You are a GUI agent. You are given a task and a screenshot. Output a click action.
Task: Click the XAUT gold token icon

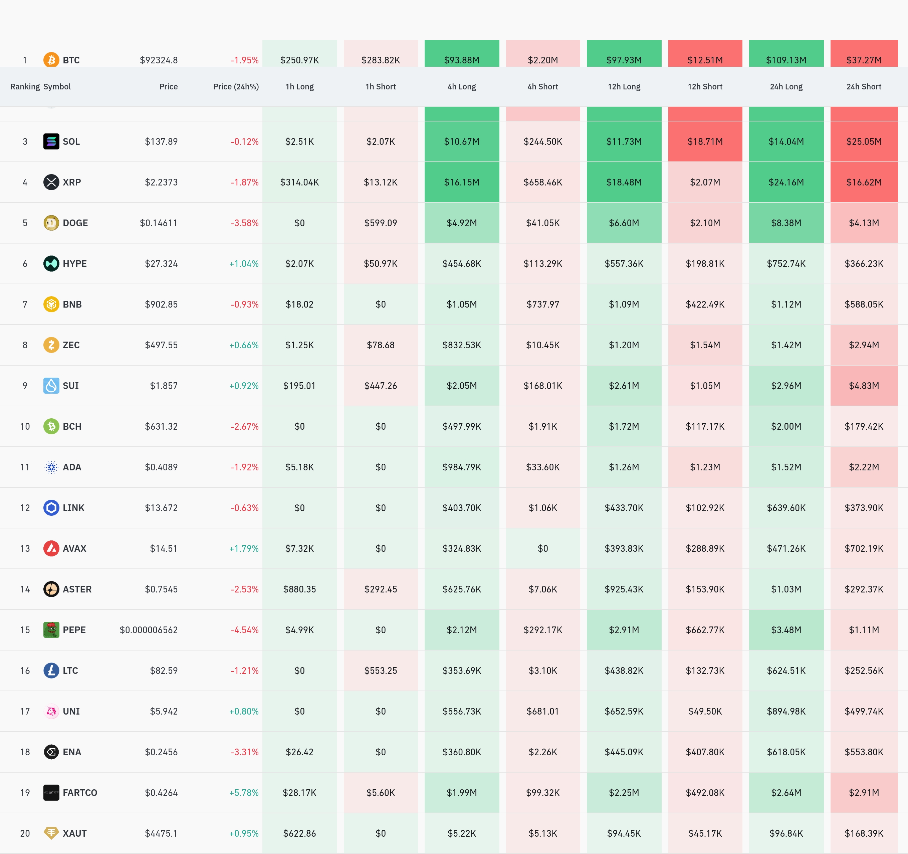[x=51, y=833]
